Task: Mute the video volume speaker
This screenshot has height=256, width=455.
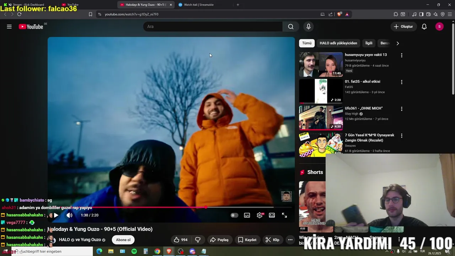Action: click(x=69, y=215)
